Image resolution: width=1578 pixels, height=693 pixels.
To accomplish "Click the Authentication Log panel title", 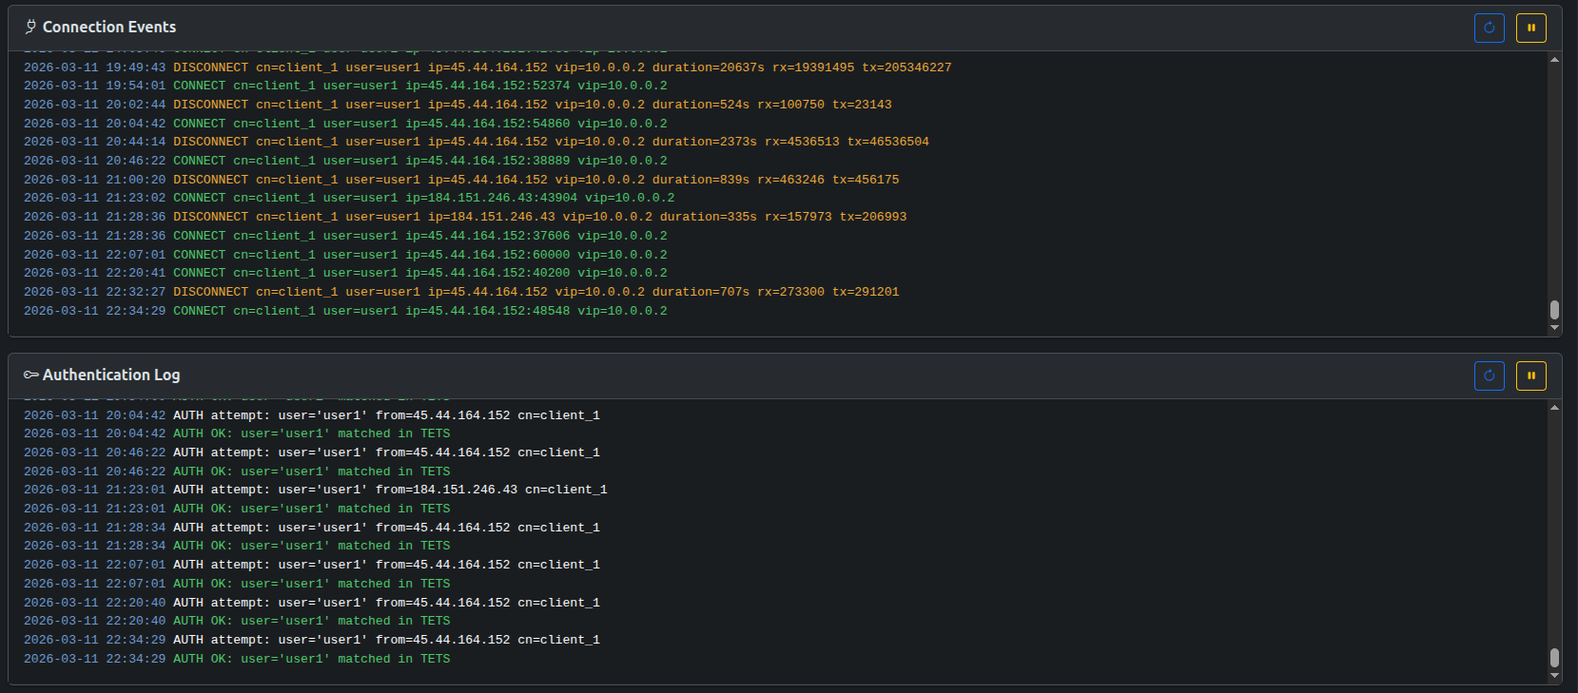I will [111, 375].
